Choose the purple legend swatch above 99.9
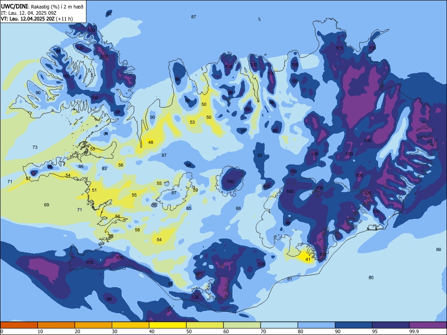This screenshot has width=447, height=335. pos(428,325)
